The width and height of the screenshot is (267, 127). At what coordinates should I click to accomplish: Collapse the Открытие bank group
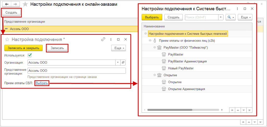pyautogui.click(x=155, y=75)
